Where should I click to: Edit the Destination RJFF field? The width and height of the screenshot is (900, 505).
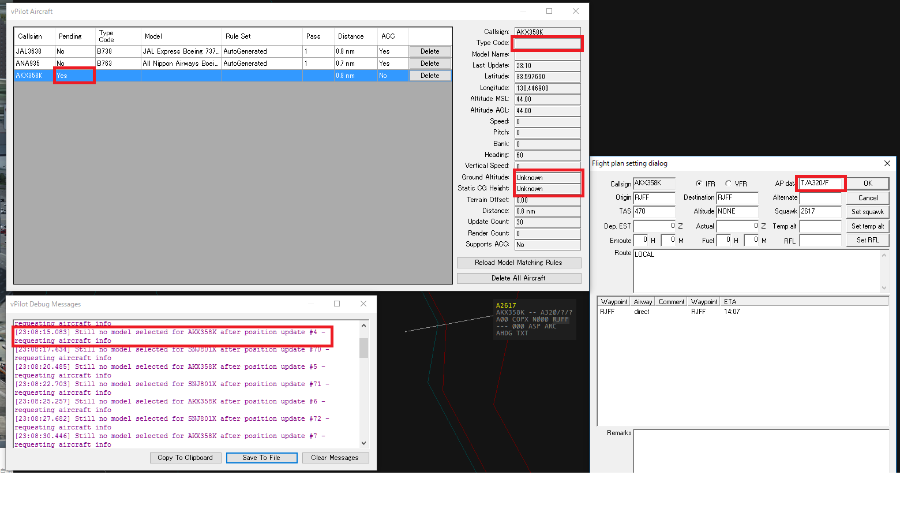click(737, 198)
